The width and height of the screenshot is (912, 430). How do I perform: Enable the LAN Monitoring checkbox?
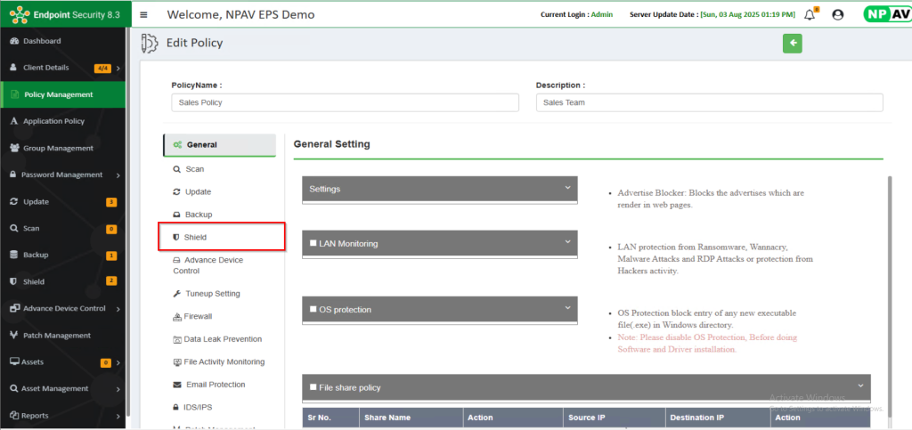coord(313,244)
